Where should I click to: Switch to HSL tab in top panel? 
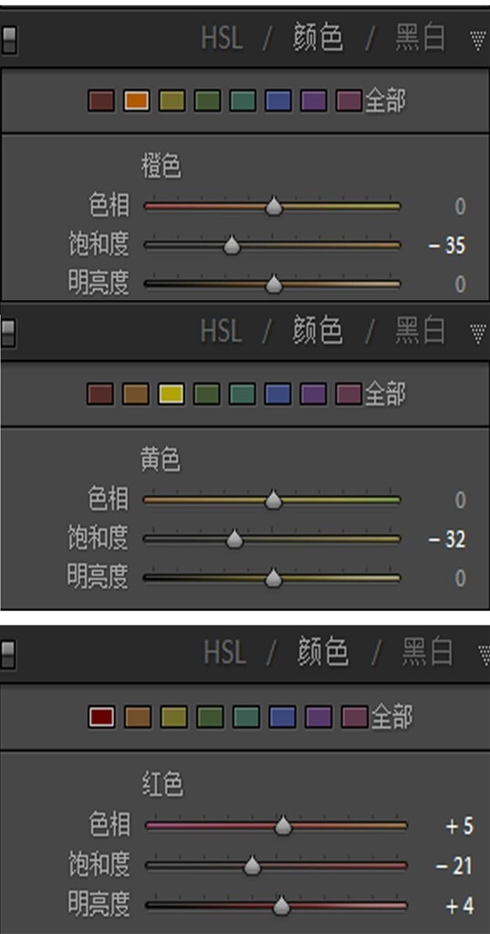pyautogui.click(x=222, y=38)
